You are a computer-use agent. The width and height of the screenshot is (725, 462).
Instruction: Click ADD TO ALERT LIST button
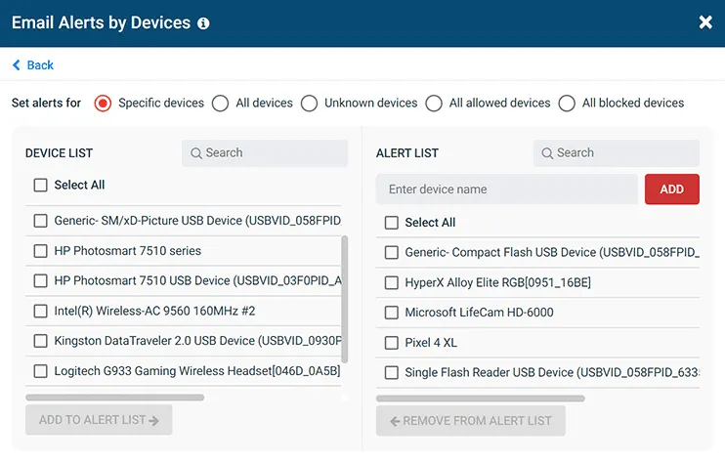coord(99,420)
